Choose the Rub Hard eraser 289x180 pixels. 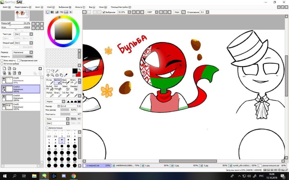tap(58, 88)
